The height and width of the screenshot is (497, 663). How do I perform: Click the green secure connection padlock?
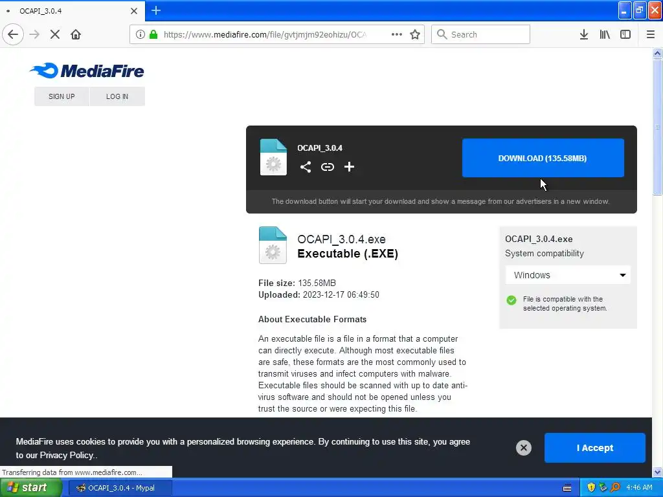(153, 34)
